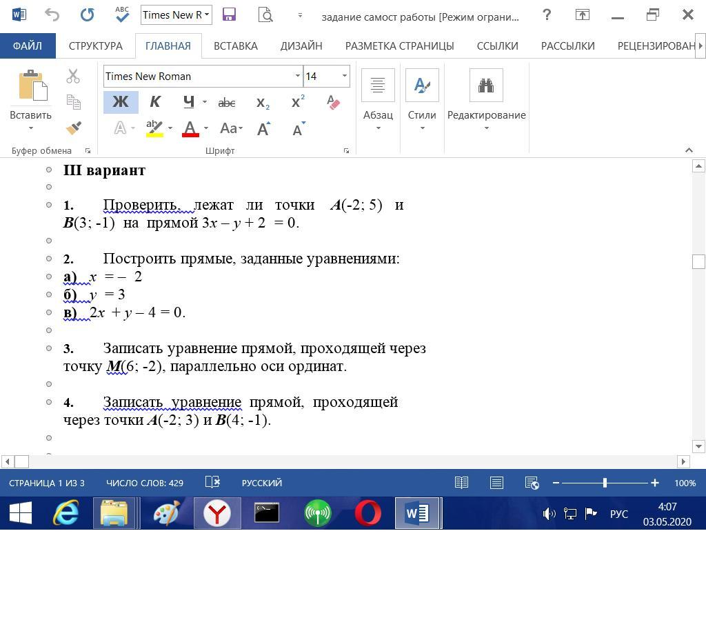Expand the Вставить paste options arrow
This screenshot has height=640, width=706.
30,128
